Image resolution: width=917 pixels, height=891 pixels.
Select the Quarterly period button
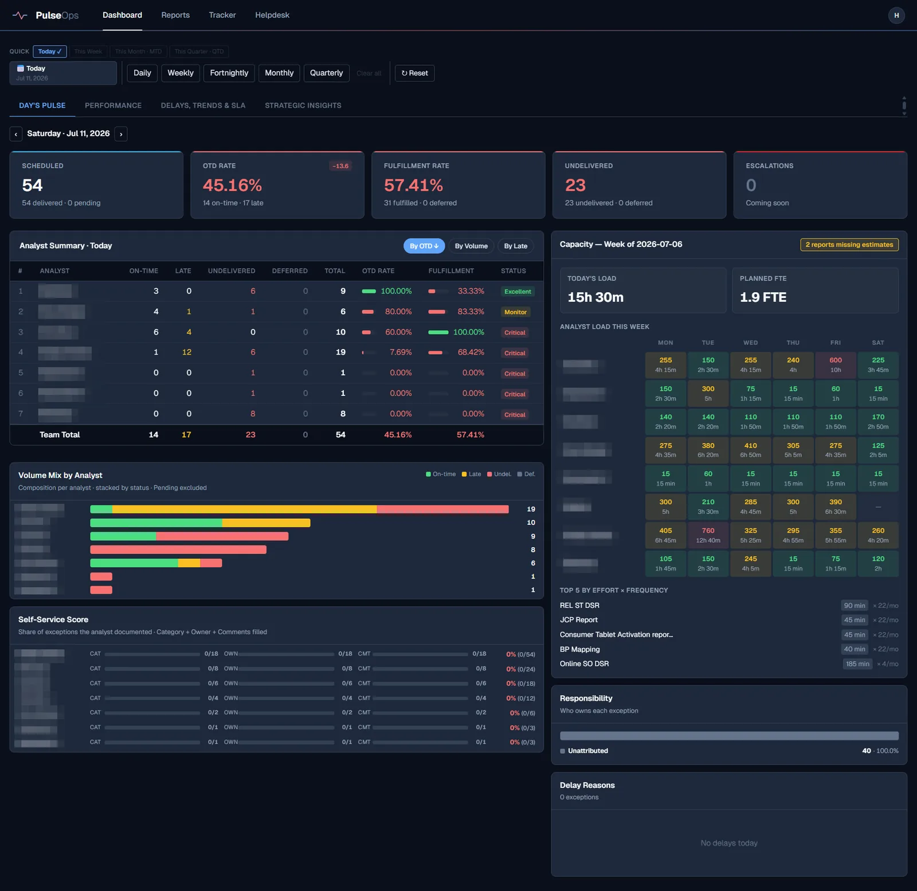pos(326,73)
